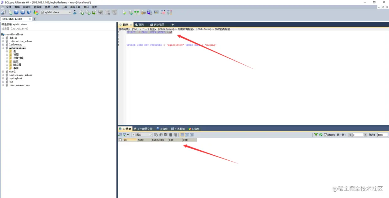The width and height of the screenshot is (389, 198).
Task: Click the delete row trash icon
Action: [x=171, y=135]
